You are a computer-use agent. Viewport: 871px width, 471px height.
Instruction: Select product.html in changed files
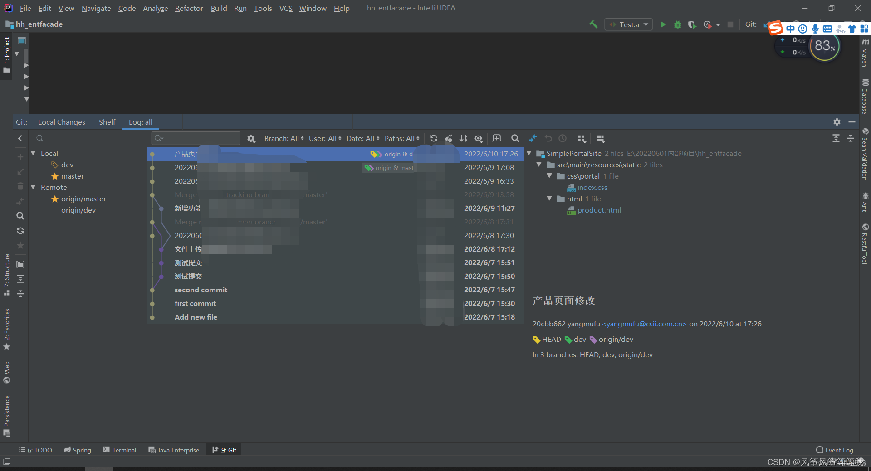pos(599,210)
